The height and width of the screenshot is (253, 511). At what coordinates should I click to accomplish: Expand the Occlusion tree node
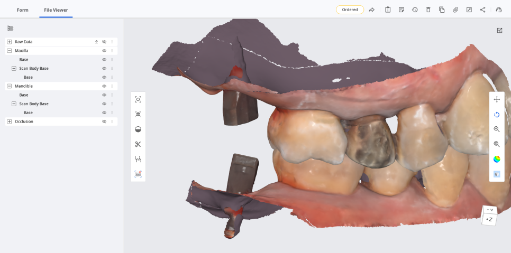pyautogui.click(x=9, y=121)
